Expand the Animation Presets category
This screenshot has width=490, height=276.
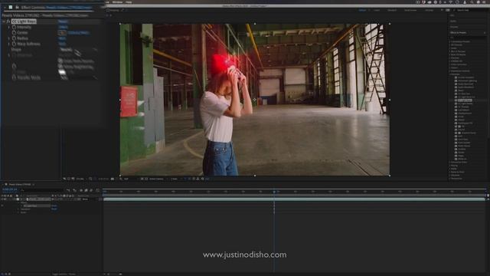(x=450, y=41)
